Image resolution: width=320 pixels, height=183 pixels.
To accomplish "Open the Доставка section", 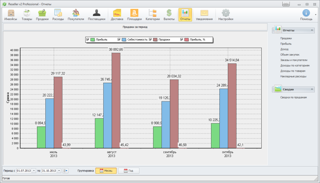I will [117, 15].
